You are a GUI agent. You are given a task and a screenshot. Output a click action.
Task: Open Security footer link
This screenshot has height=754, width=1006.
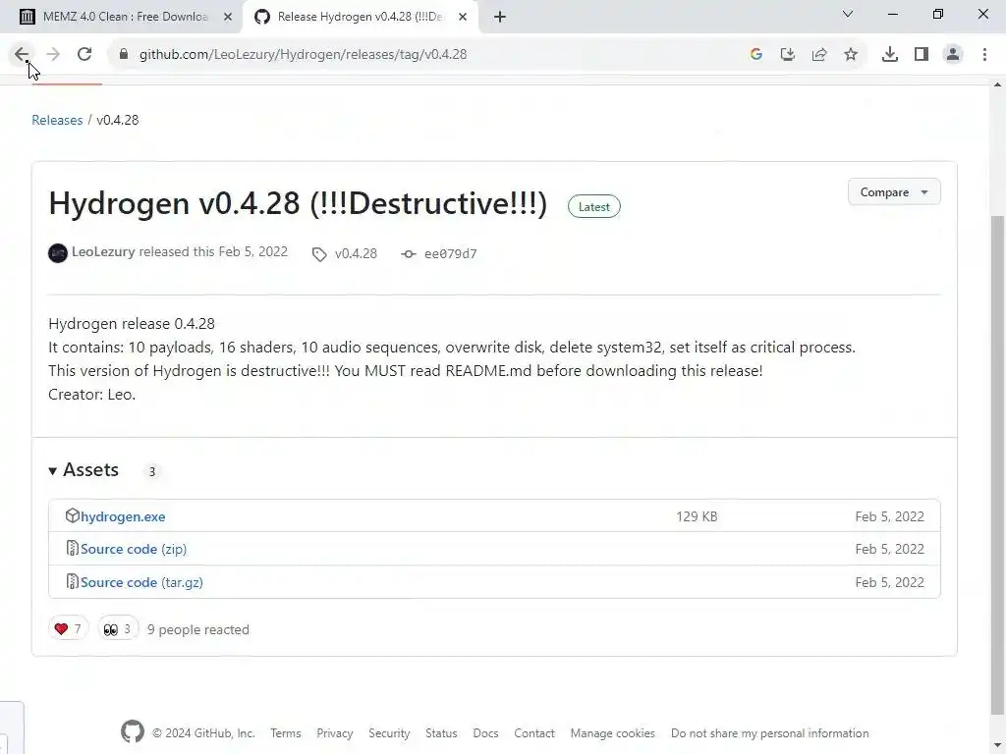[389, 733]
